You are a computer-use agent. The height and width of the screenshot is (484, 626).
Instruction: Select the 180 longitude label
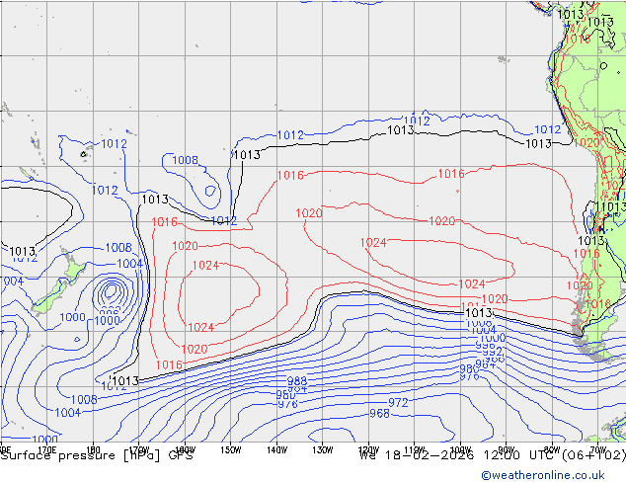93,449
